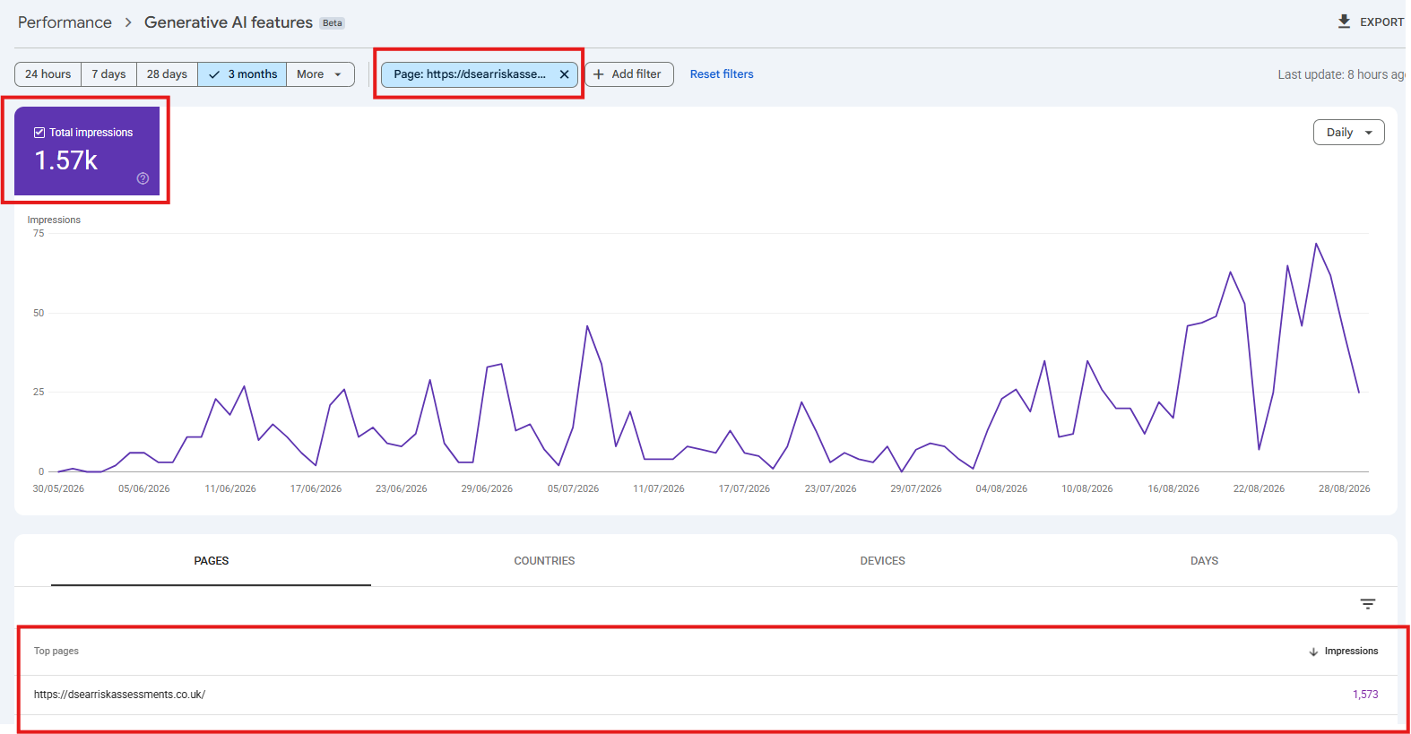Click the 75 y-axis label

point(39,233)
